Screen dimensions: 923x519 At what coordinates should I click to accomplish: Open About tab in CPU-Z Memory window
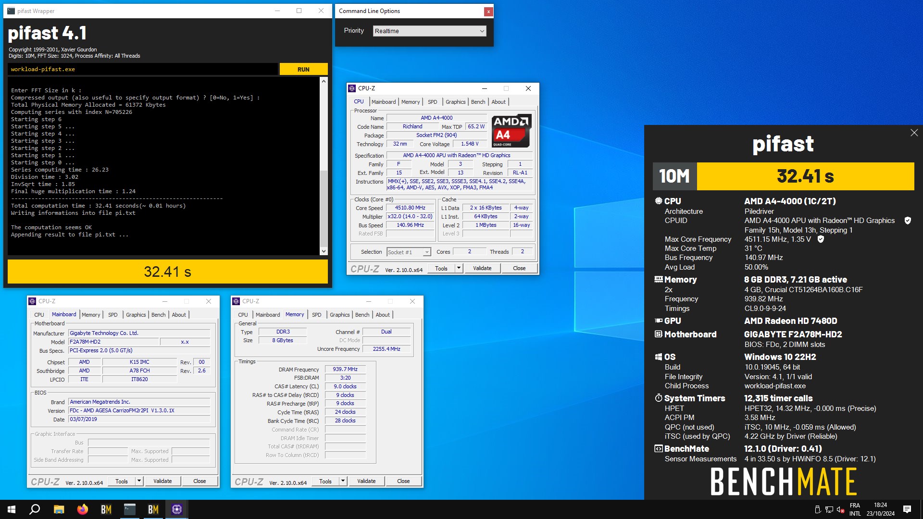pyautogui.click(x=383, y=315)
